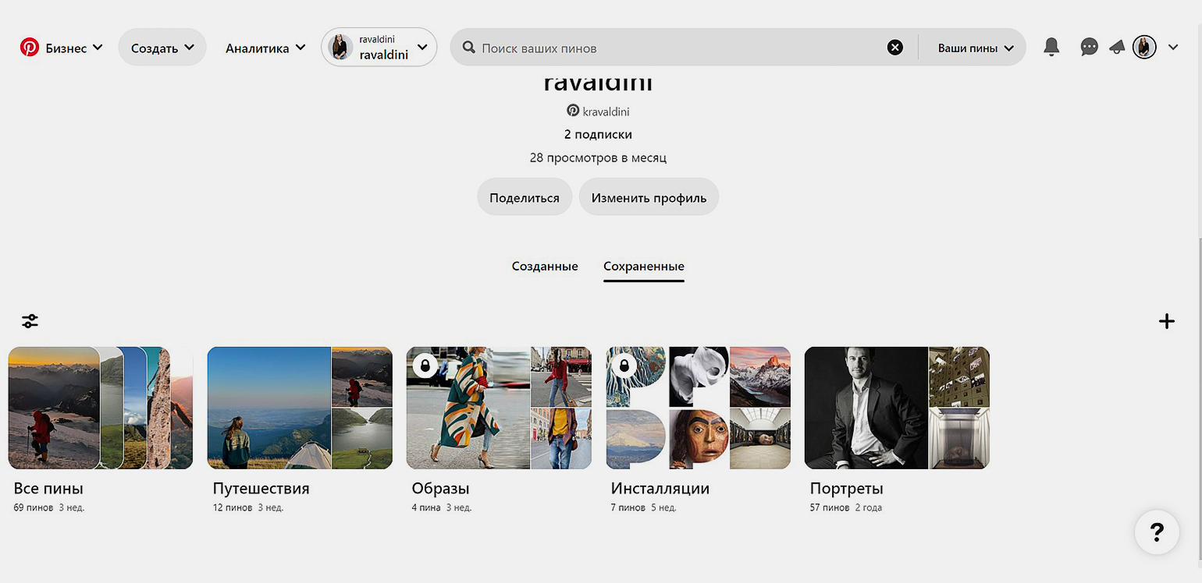Image resolution: width=1202 pixels, height=583 pixels.
Task: Click the Pinterest logo icon
Action: point(30,48)
